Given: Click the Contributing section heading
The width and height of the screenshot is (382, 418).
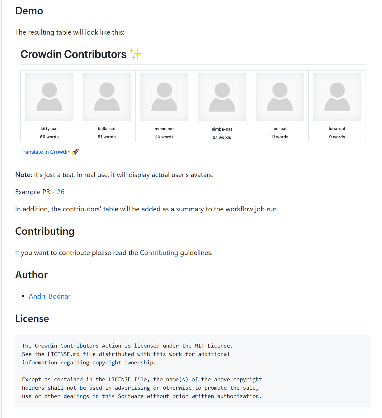Looking at the screenshot, I should [x=45, y=231].
